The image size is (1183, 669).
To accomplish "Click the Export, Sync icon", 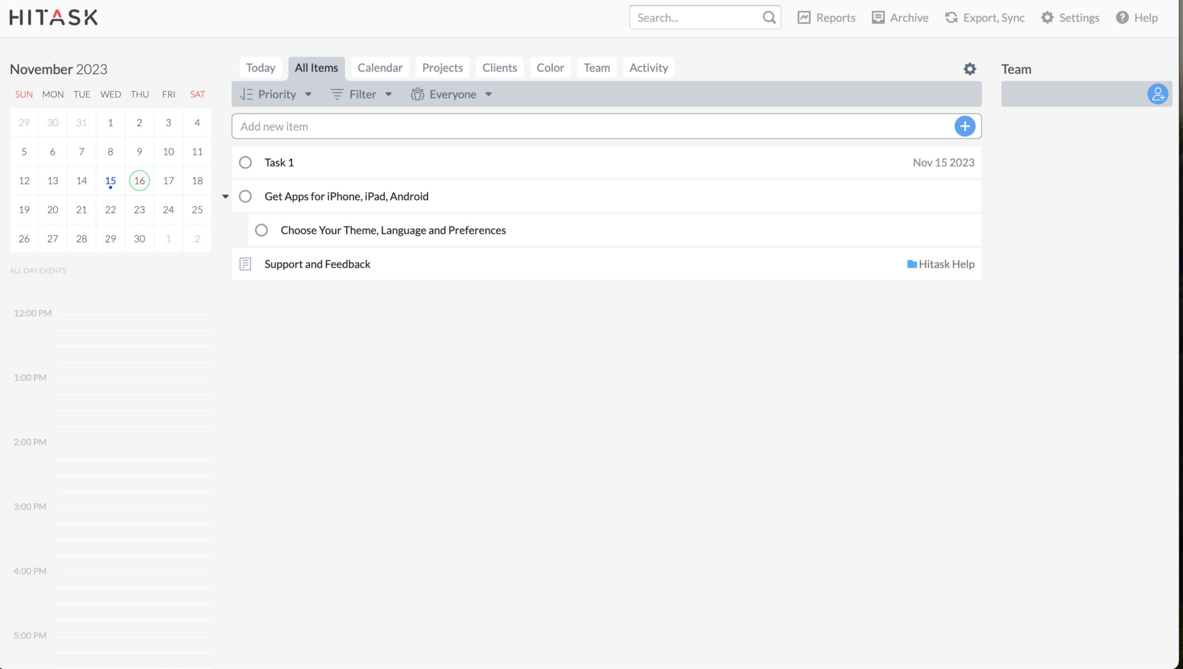I will click(x=951, y=17).
